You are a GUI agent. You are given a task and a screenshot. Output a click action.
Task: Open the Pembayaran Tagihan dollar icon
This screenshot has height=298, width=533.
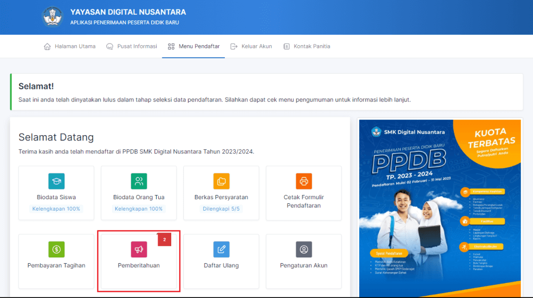[x=56, y=249]
